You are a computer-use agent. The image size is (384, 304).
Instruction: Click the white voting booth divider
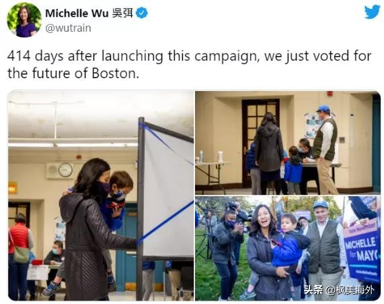[x=168, y=190]
